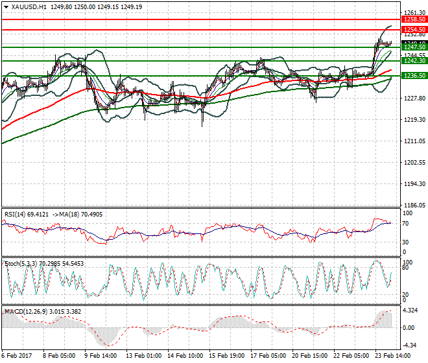Click the RSI(14) indicator label
The height and width of the screenshot is (363, 428).
[x=15, y=215]
